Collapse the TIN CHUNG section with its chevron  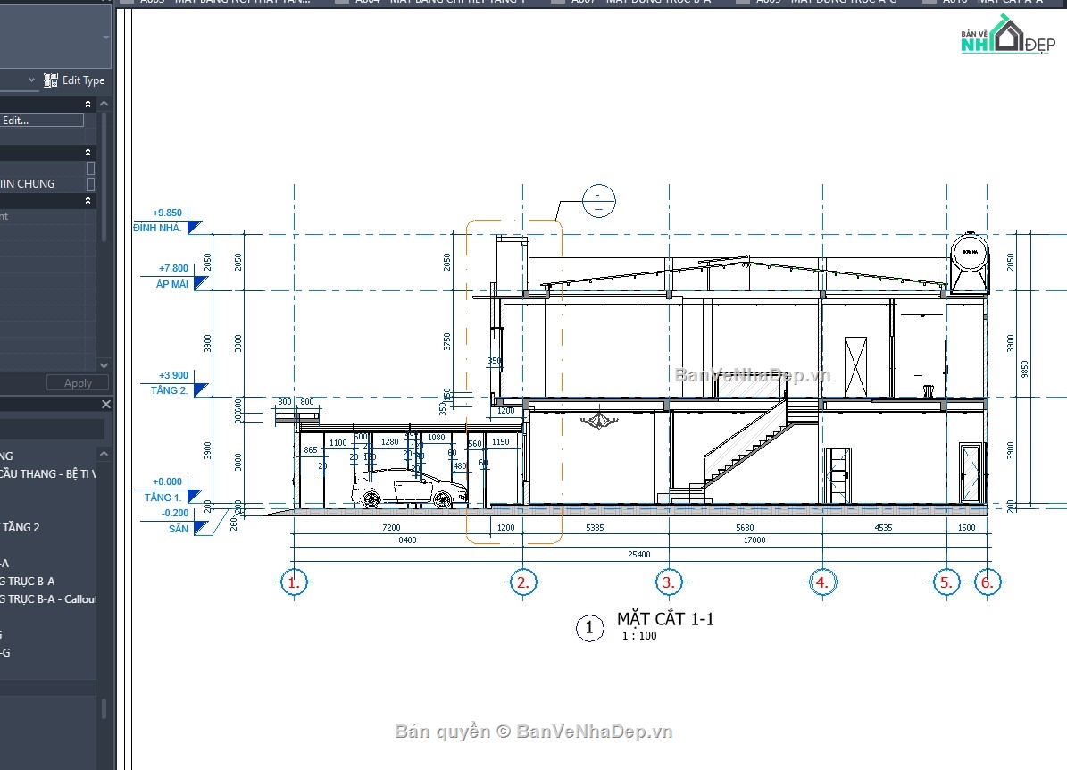[x=88, y=151]
